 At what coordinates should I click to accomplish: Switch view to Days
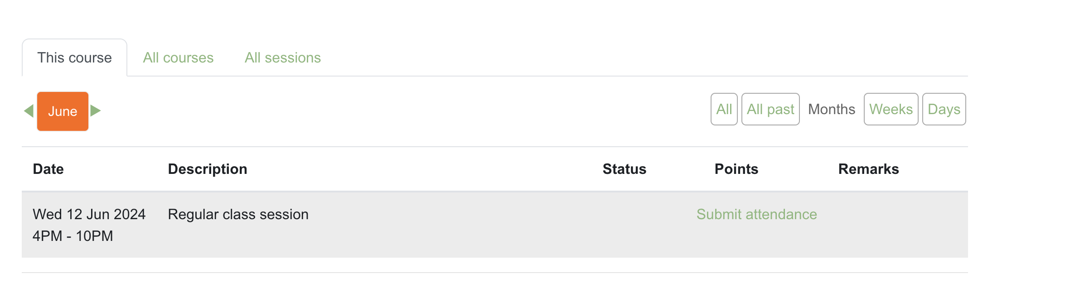coord(944,109)
